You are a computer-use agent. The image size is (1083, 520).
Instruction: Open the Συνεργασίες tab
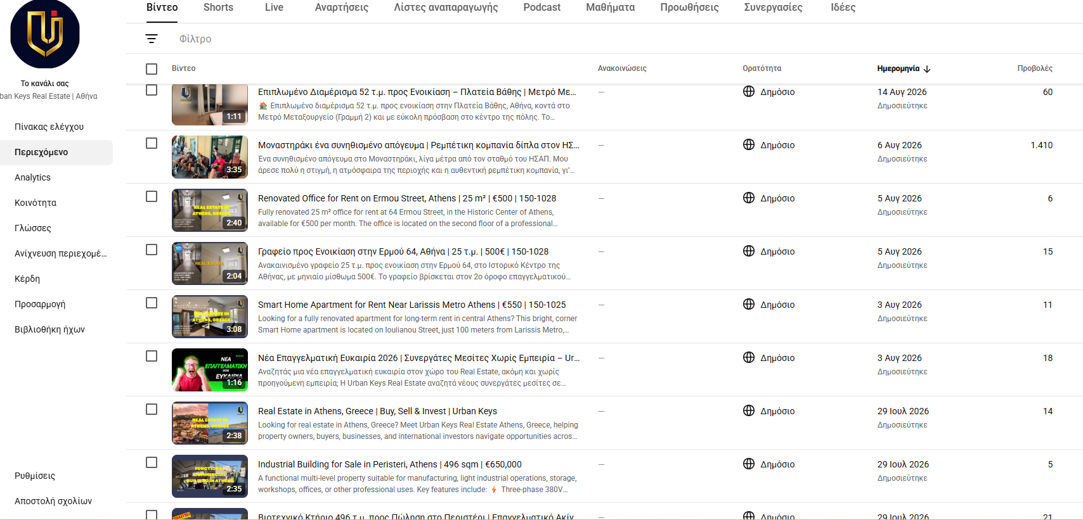click(773, 8)
